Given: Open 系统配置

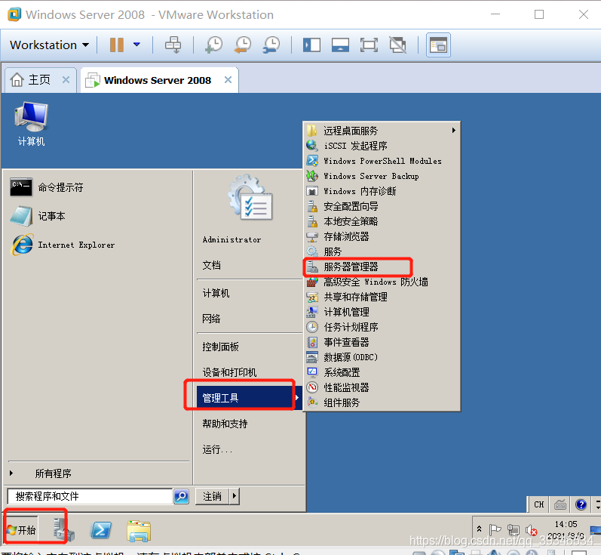Looking at the screenshot, I should pos(382,372).
